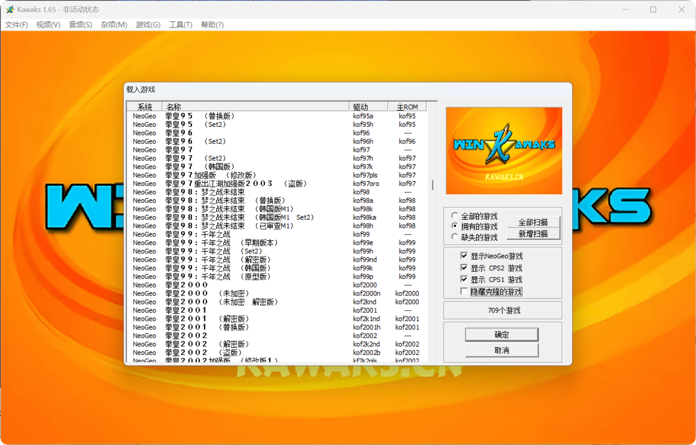
Task: Select the game row with driver kof2002
Action: click(277, 336)
